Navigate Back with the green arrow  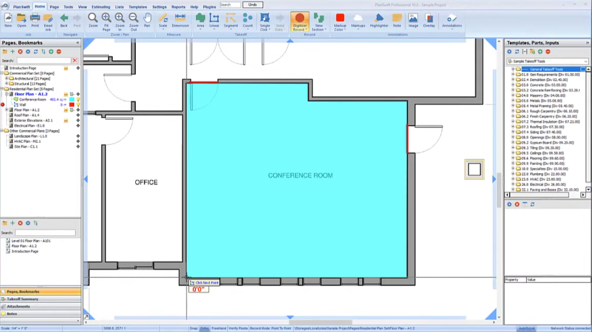click(64, 21)
